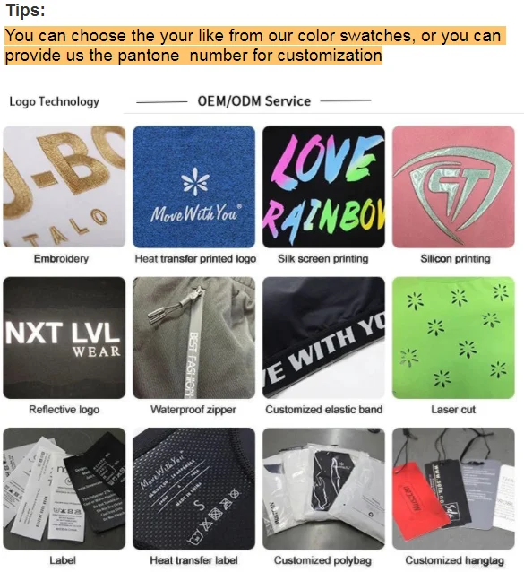Click the Reflective logo caption text
The width and height of the screenshot is (524, 572).
64,410
